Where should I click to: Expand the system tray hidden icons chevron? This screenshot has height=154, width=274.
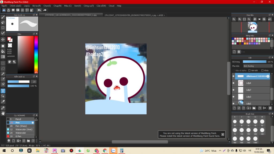coord(220,151)
